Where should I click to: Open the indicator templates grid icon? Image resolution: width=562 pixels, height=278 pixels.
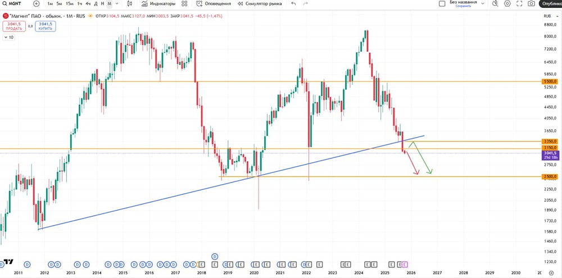184,3
